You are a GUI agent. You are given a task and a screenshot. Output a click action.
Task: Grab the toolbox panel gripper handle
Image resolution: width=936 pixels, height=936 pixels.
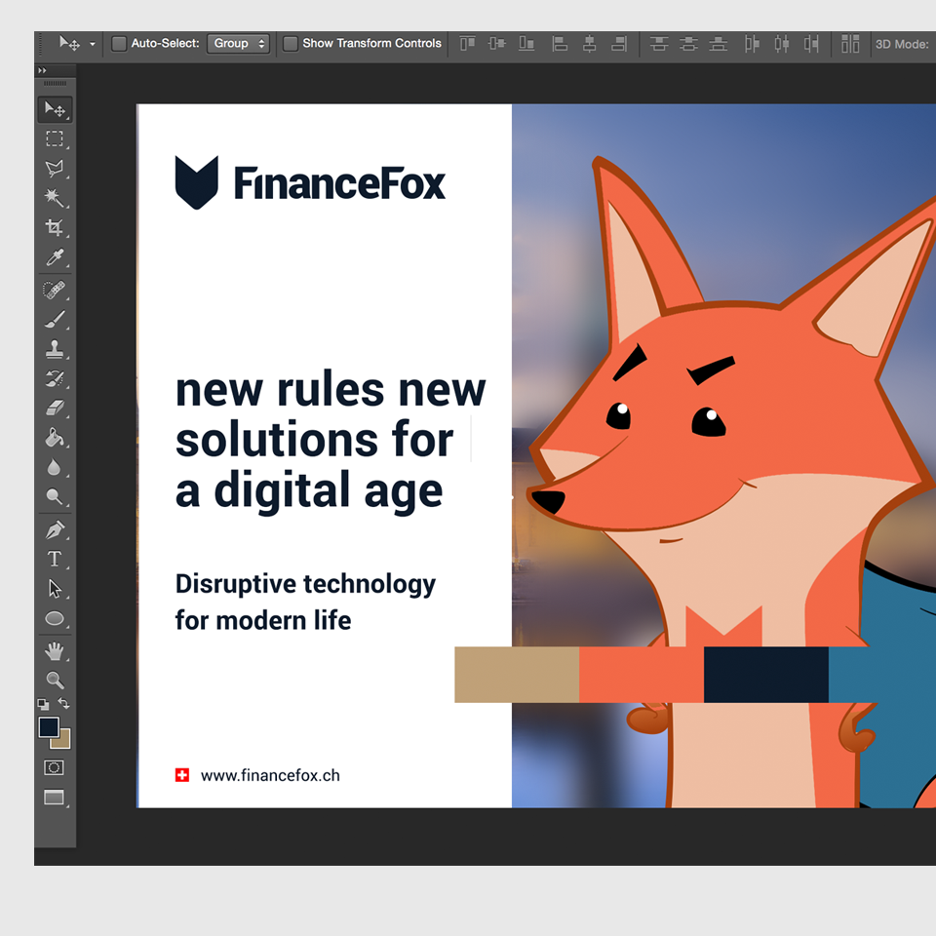click(x=56, y=84)
